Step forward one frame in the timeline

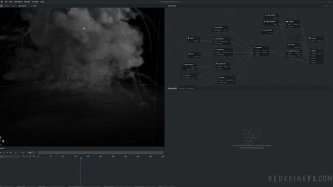click(x=7, y=152)
